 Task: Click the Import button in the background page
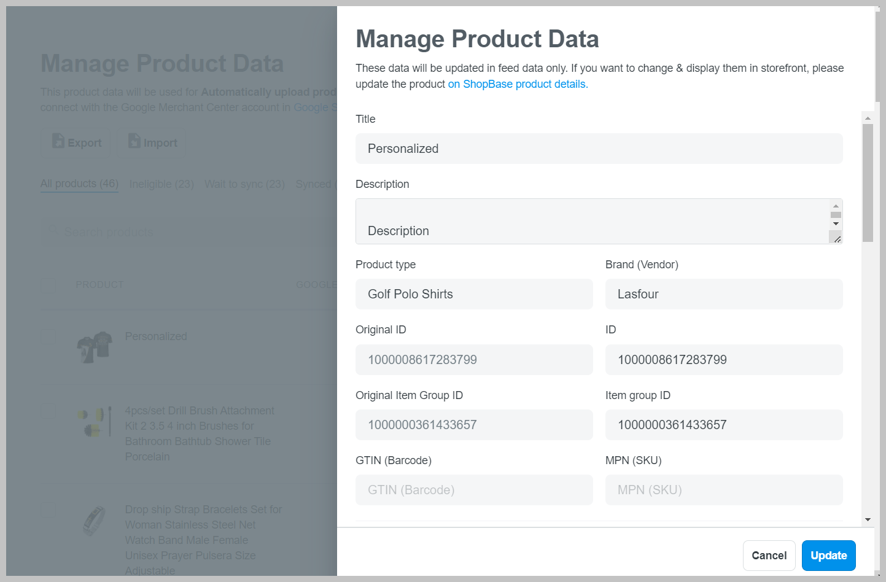click(x=151, y=142)
